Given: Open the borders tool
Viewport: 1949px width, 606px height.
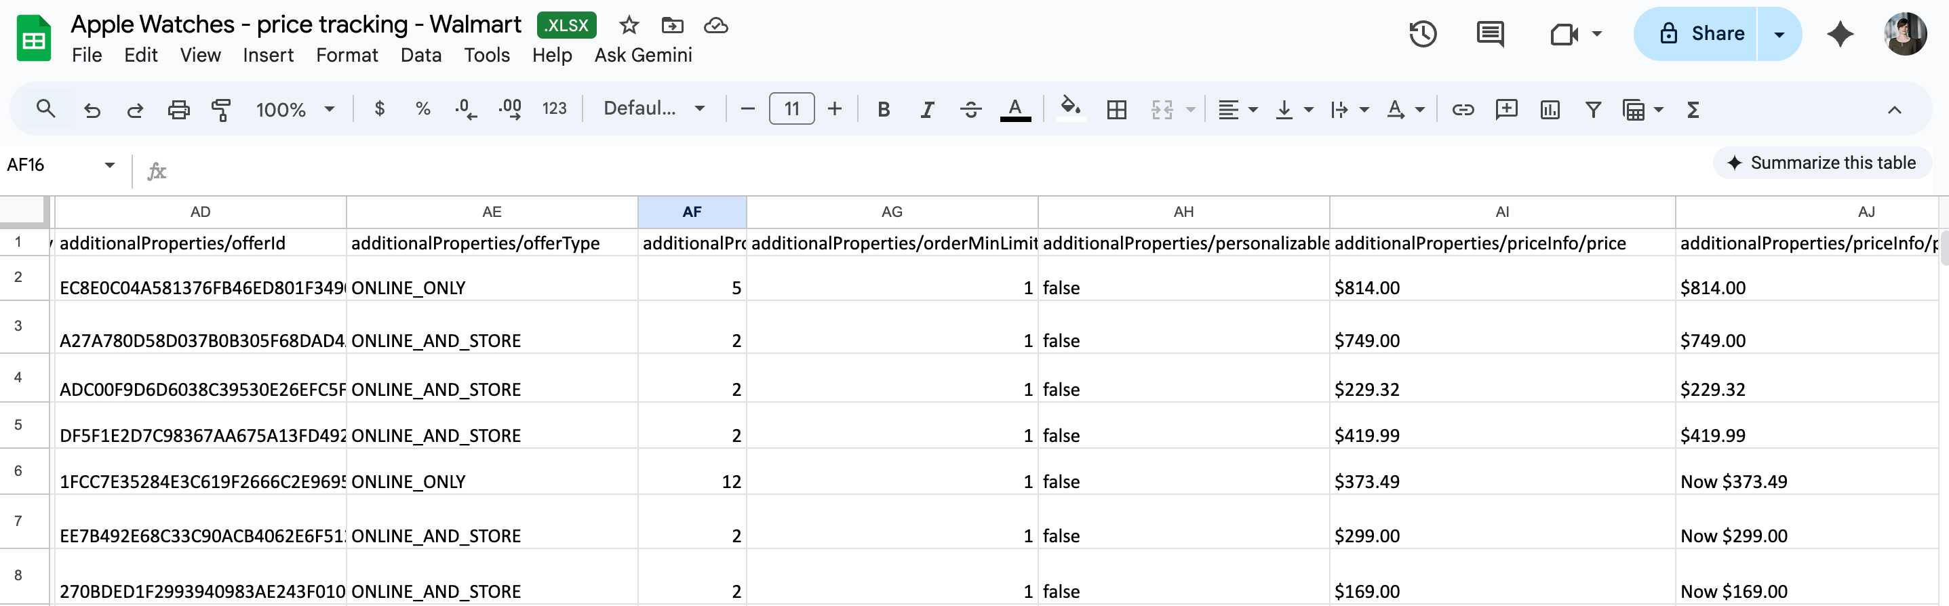Looking at the screenshot, I should [1116, 110].
